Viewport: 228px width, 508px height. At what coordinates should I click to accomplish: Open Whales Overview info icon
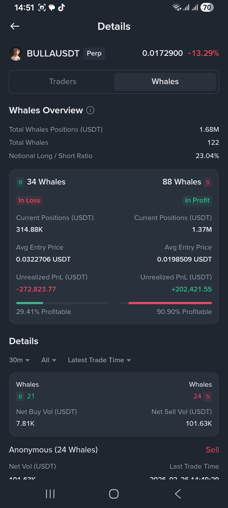coord(90,110)
